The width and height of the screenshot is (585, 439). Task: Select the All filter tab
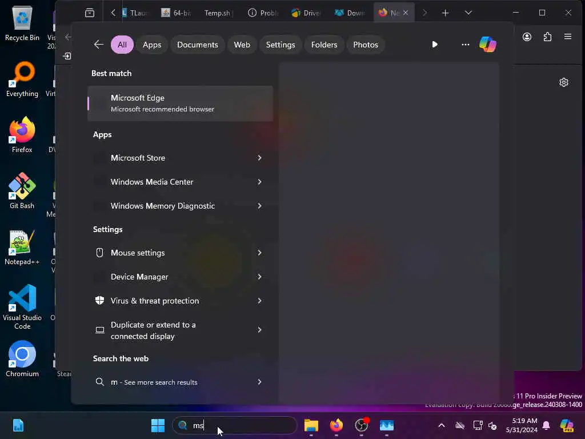coord(122,45)
